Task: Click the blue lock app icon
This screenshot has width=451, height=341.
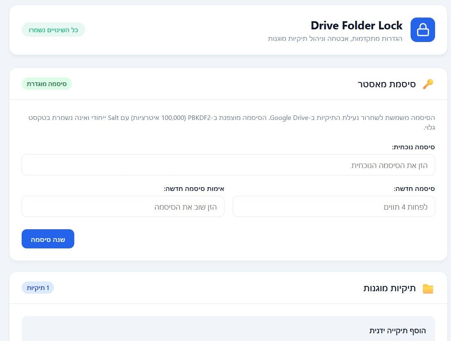Action: click(422, 30)
